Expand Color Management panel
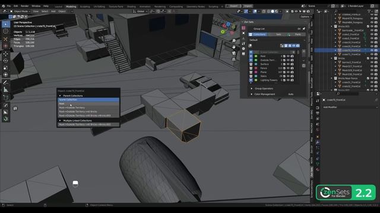 click(x=265, y=94)
